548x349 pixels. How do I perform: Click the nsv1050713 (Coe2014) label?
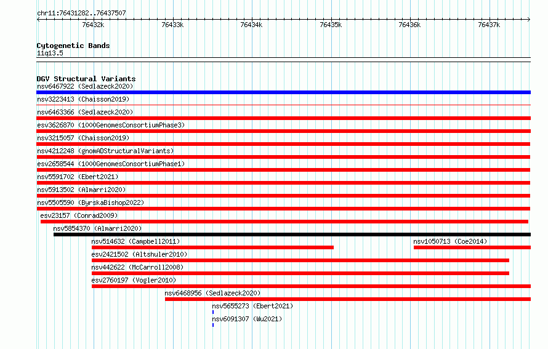pyautogui.click(x=450, y=241)
